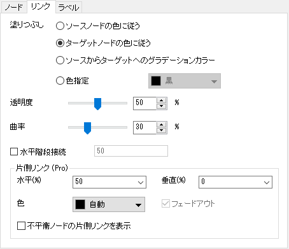Switch to the ラベル tab

69,8
